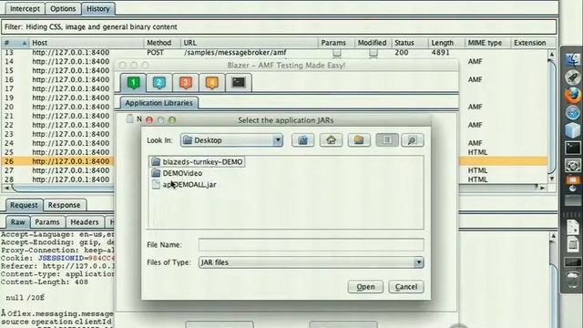Sort history by Method column
583x328 pixels.
click(162, 43)
